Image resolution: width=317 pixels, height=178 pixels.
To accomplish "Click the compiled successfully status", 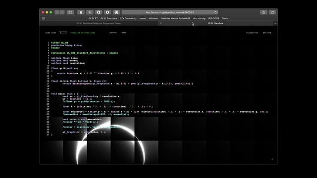I will [x=83, y=33].
